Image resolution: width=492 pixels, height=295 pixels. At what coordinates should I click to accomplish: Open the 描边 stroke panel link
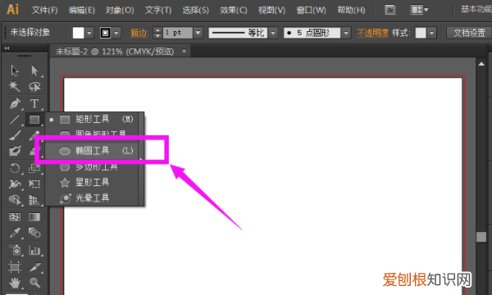[139, 33]
